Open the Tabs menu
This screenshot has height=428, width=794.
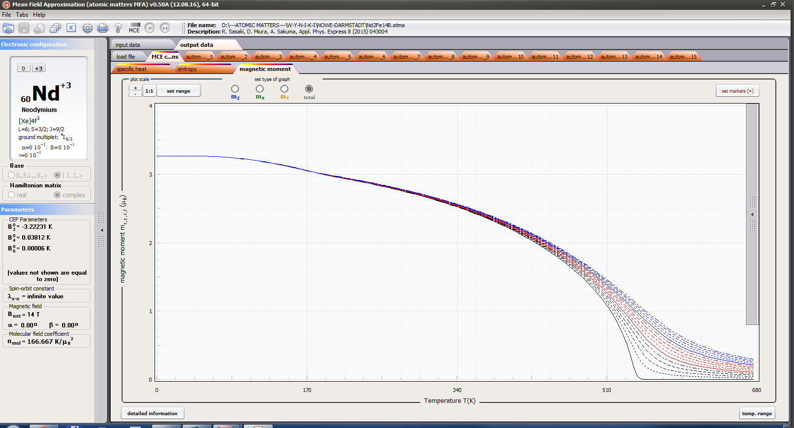click(22, 15)
